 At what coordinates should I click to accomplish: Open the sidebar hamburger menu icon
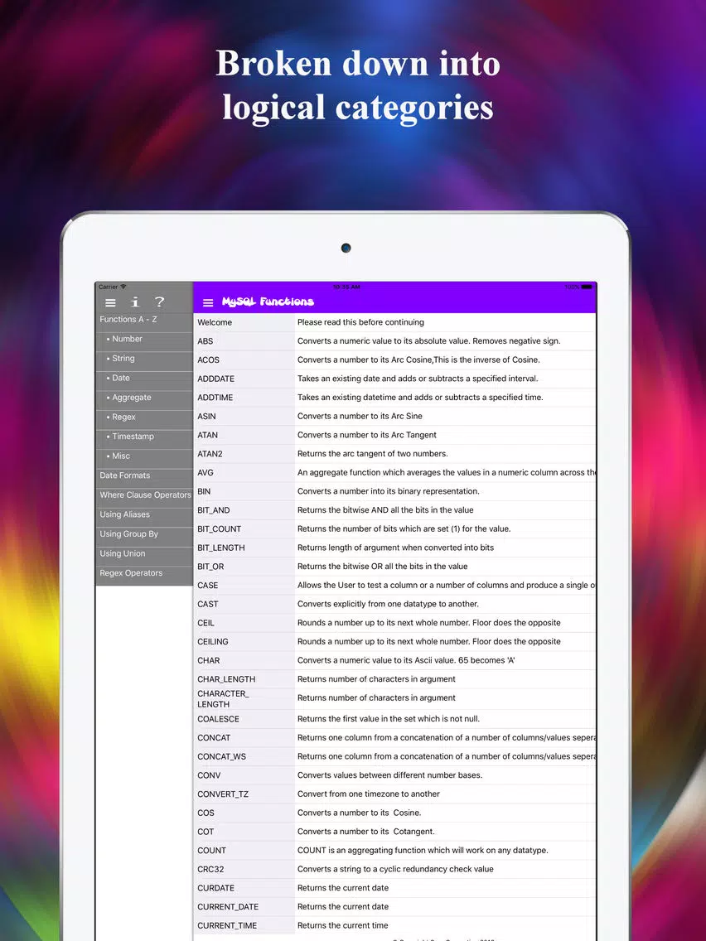(110, 302)
